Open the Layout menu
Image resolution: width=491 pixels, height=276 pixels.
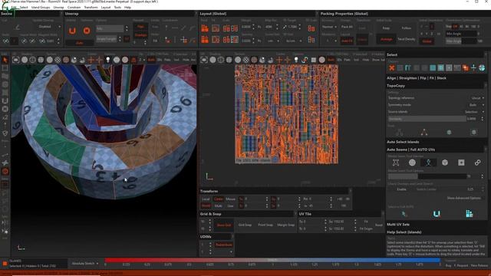pyautogui.click(x=106, y=7)
